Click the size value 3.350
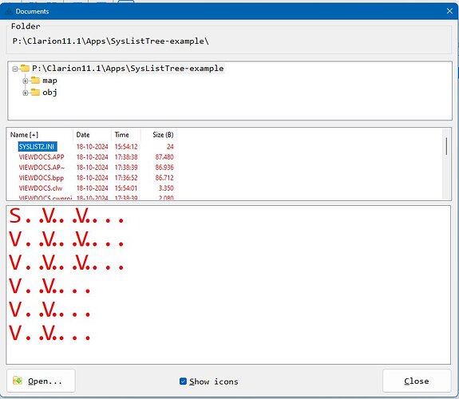 (166, 188)
